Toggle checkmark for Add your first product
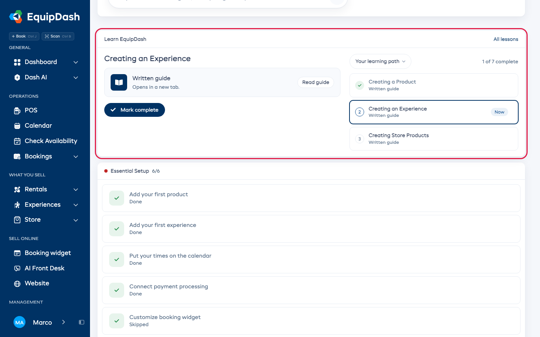The height and width of the screenshot is (337, 540). [117, 198]
